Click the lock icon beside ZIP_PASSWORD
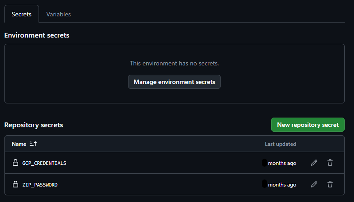The image size is (354, 202). tap(16, 184)
